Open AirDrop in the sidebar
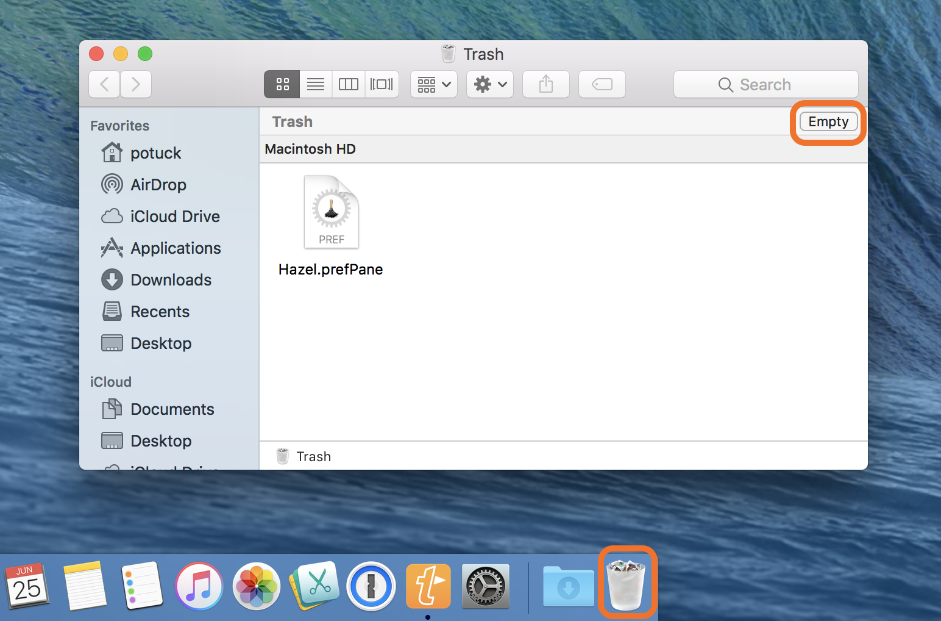Viewport: 941px width, 621px height. tap(158, 185)
